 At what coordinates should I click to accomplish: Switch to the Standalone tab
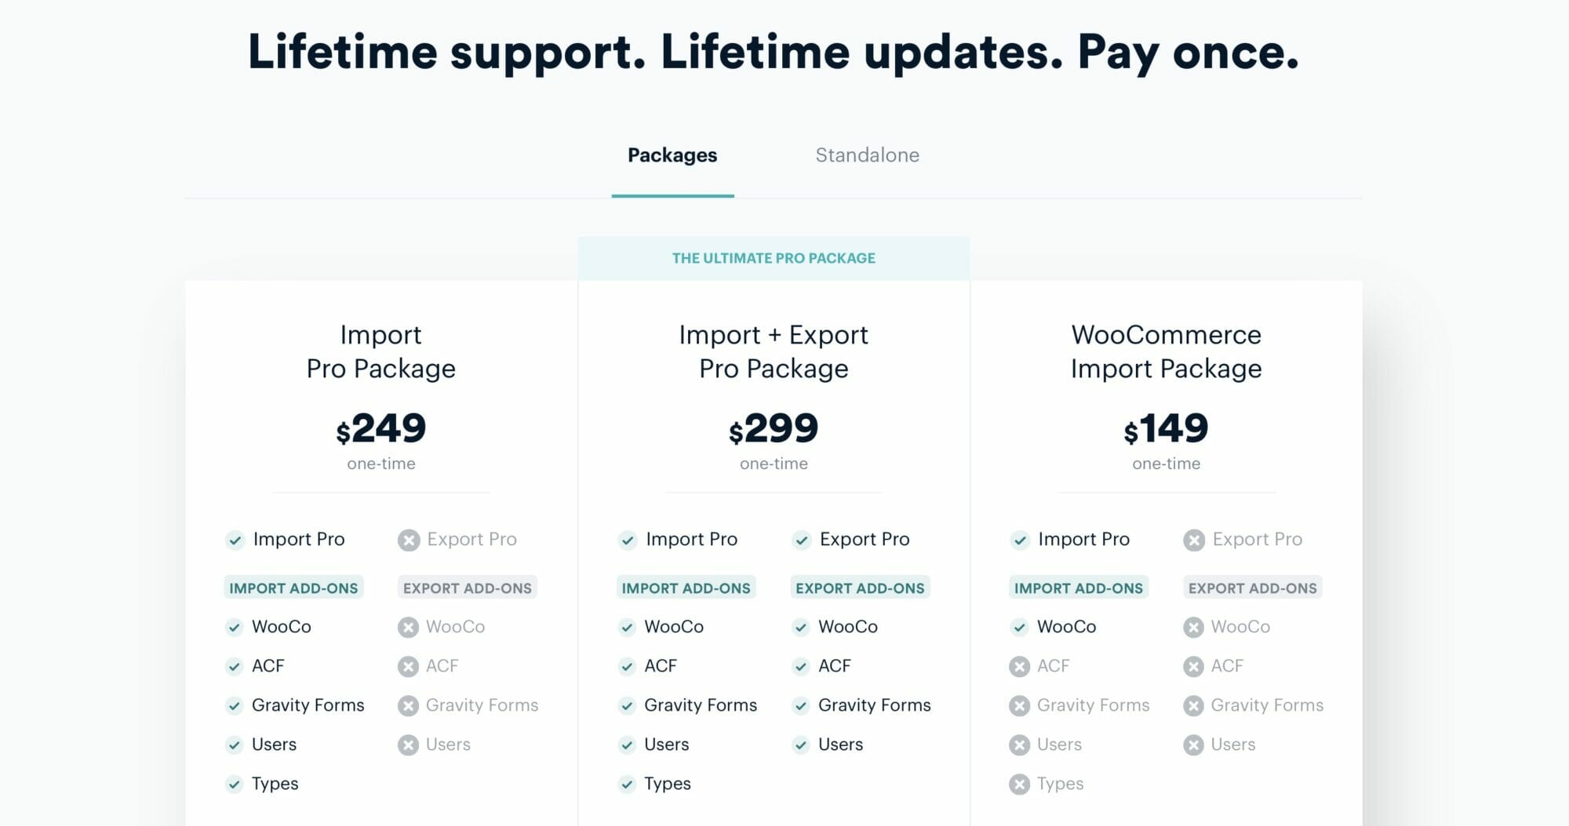coord(867,155)
